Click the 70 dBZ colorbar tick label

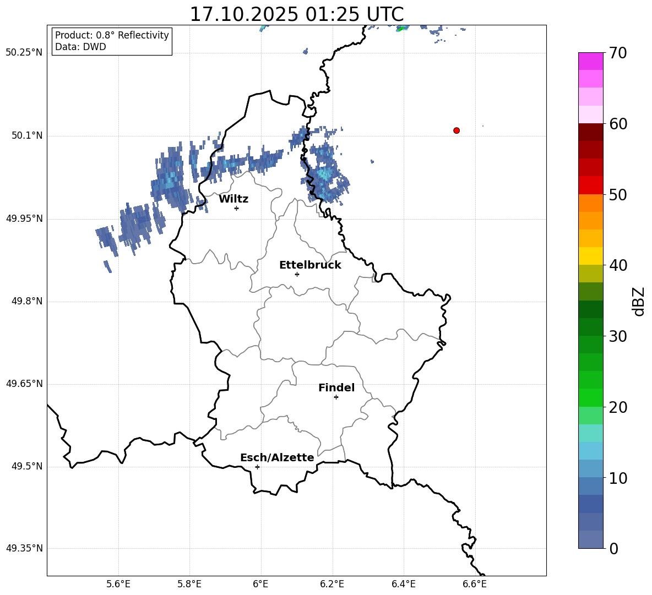coord(618,53)
